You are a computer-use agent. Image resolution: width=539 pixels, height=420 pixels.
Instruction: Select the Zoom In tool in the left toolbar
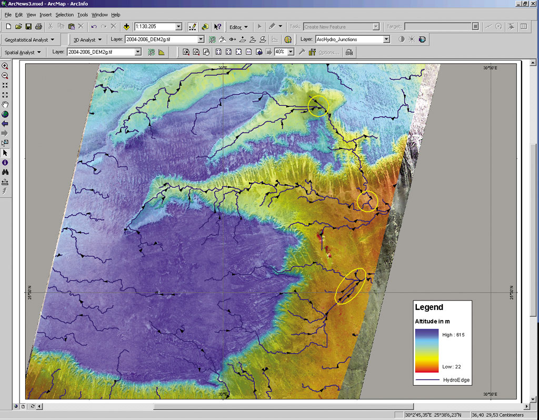point(5,66)
